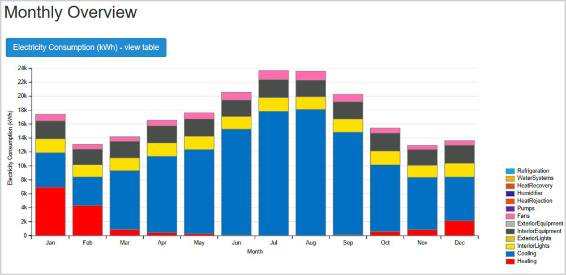Image resolution: width=566 pixels, height=275 pixels.
Task: Select the HeatRejection legend label
Action: pyautogui.click(x=535, y=201)
